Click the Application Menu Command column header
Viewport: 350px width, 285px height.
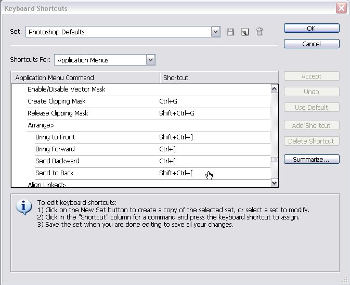(x=85, y=77)
